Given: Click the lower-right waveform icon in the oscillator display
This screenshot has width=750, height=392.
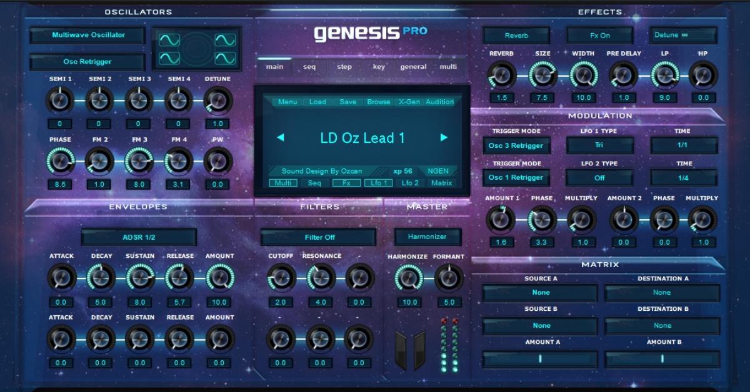Looking at the screenshot, I should click(225, 58).
